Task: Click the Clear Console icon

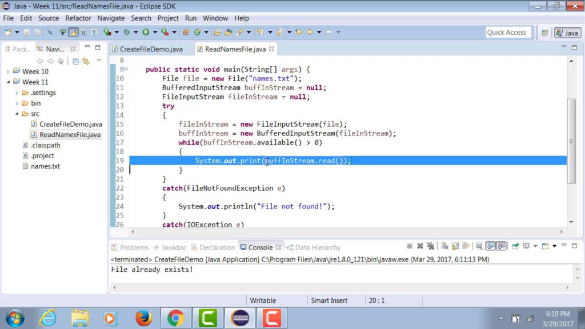Action: pyautogui.click(x=444, y=246)
